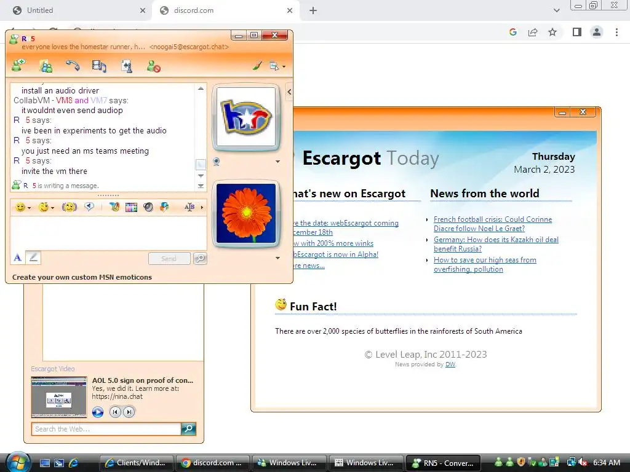
Task: Jump to the bottom of chat history
Action: coord(201,186)
